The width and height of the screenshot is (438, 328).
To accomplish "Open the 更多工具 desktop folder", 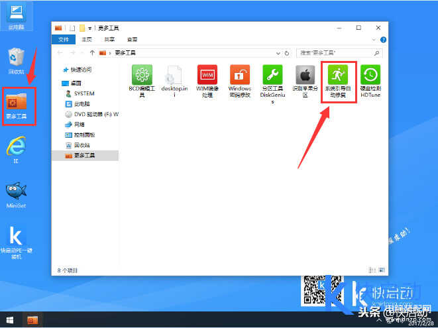I will [x=16, y=106].
